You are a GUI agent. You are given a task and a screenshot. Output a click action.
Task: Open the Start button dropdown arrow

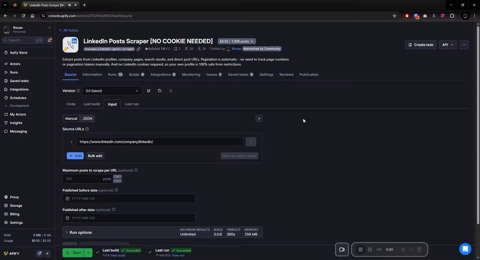coord(88,253)
